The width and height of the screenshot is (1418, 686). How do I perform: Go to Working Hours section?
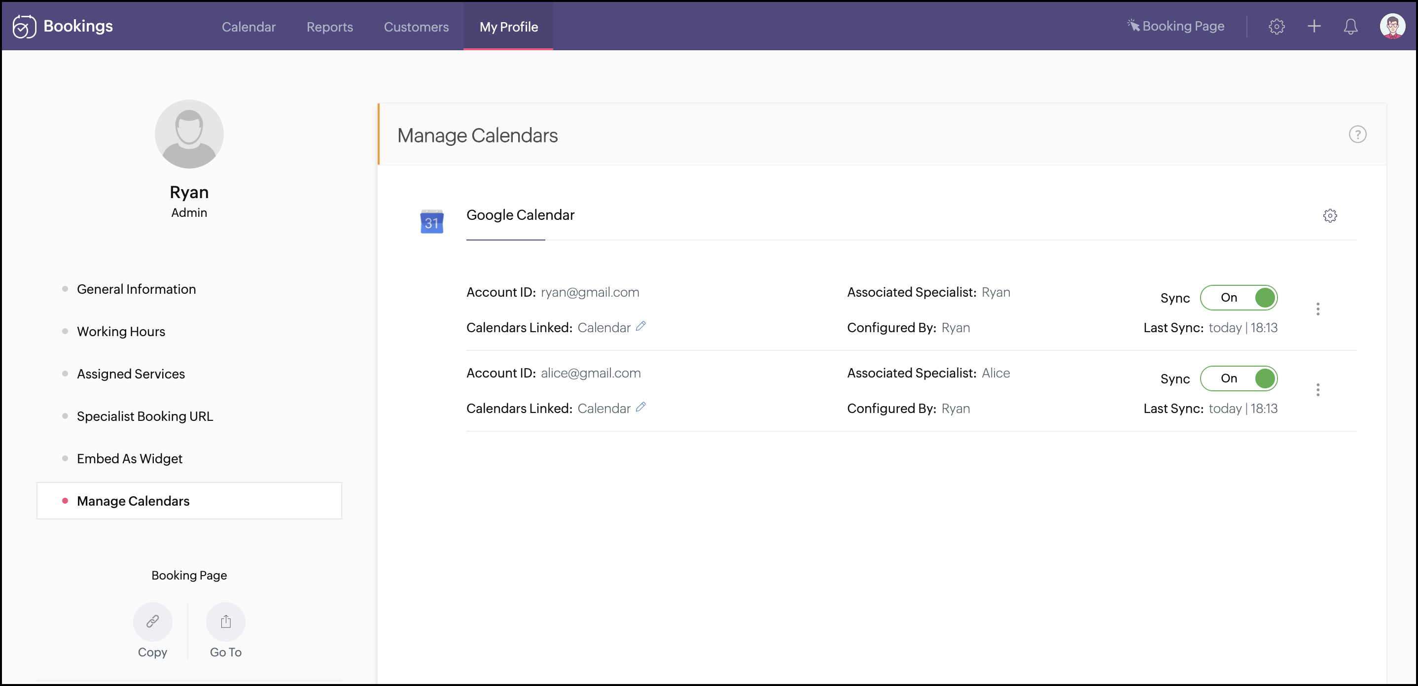click(x=121, y=331)
